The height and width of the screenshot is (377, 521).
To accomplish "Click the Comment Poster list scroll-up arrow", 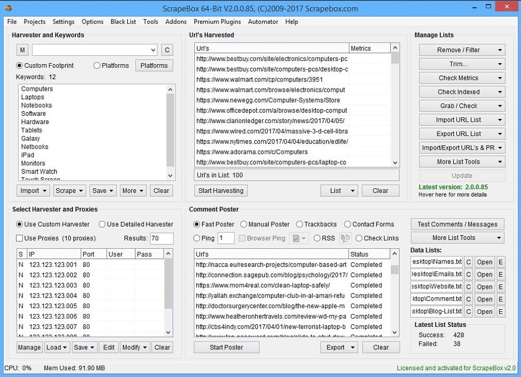I will 394,253.
